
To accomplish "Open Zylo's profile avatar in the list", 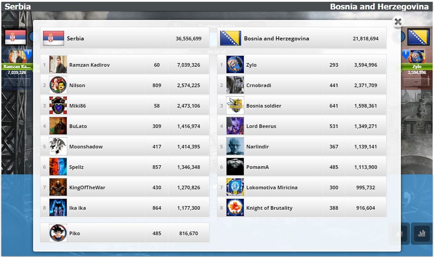I will [x=235, y=64].
